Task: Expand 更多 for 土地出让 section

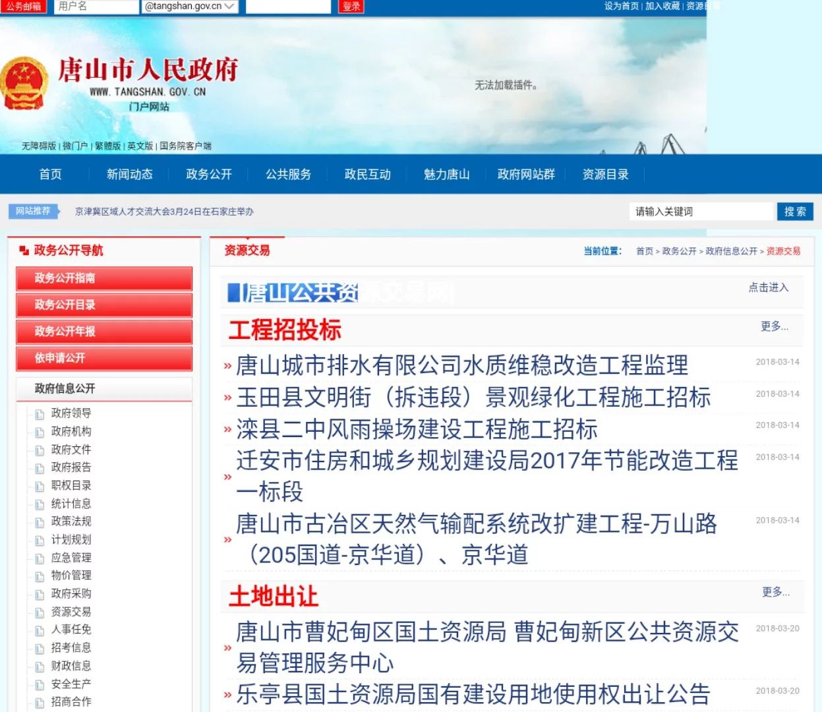Action: (x=775, y=592)
